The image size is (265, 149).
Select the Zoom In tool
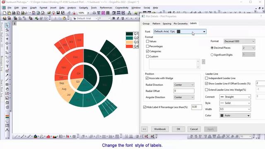7,30
